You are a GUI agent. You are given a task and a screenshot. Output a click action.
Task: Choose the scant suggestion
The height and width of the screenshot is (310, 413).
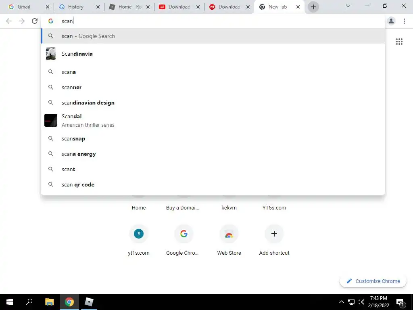pyautogui.click(x=213, y=169)
